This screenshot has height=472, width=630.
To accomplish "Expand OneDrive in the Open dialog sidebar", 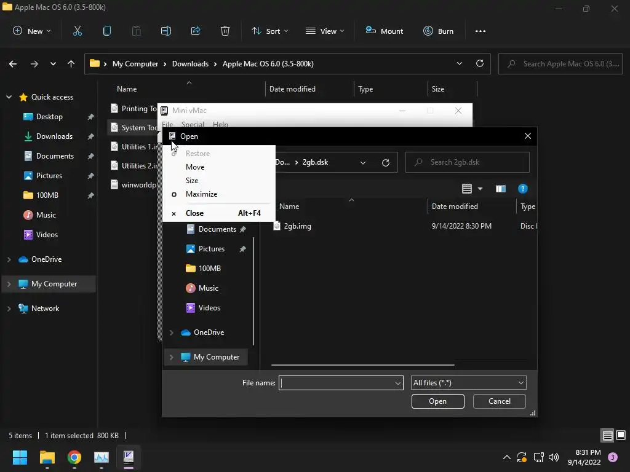I will pyautogui.click(x=172, y=332).
